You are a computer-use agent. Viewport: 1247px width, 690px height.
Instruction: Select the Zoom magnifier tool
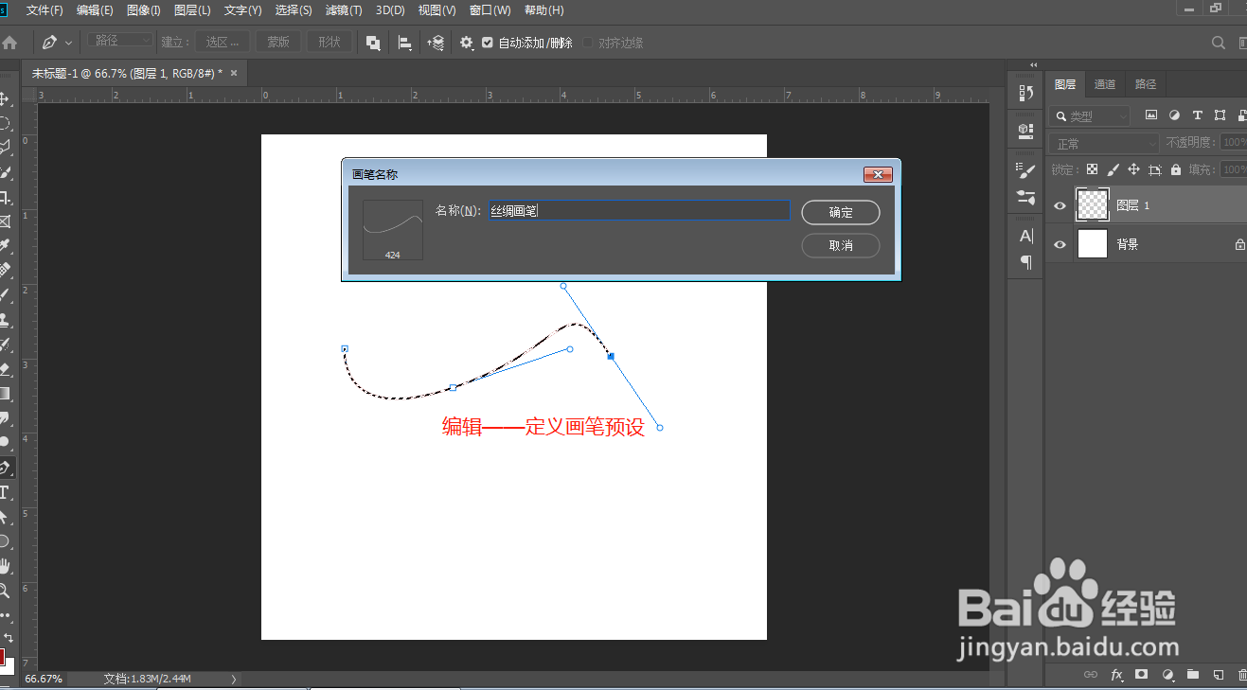5,591
